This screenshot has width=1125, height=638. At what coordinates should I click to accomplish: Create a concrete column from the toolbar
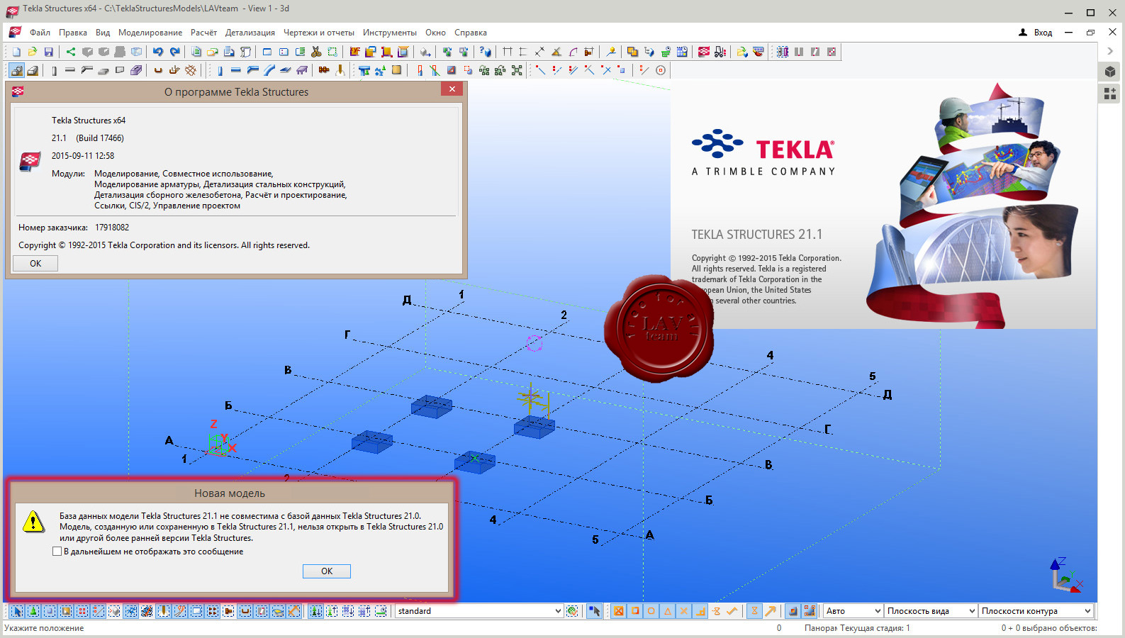[54, 70]
